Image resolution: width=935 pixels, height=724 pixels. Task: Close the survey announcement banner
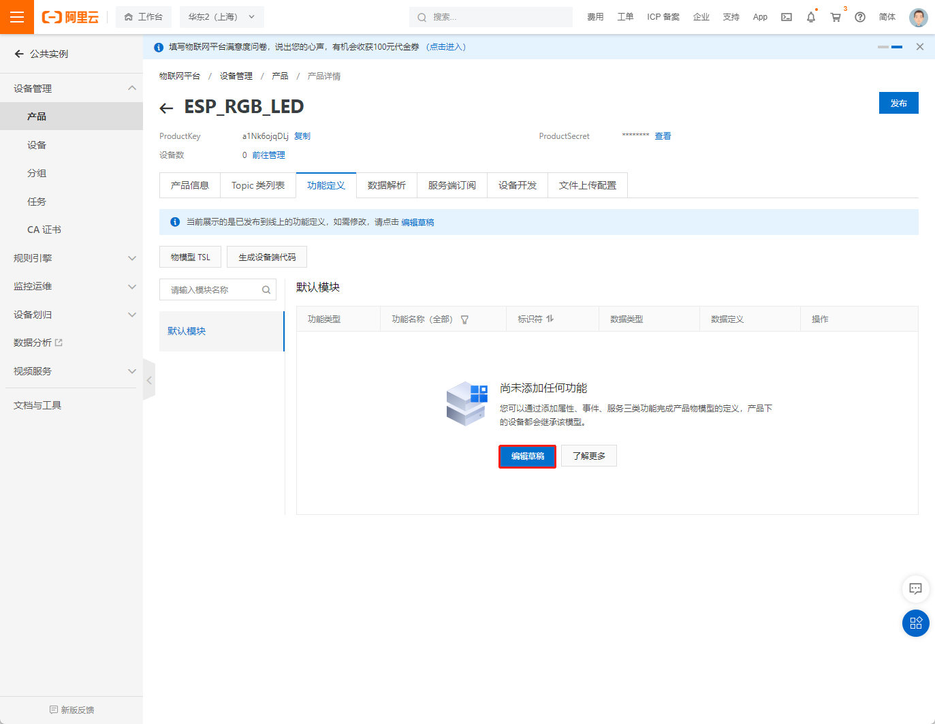coord(920,47)
